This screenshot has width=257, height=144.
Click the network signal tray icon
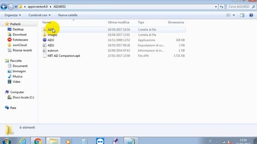(223, 142)
